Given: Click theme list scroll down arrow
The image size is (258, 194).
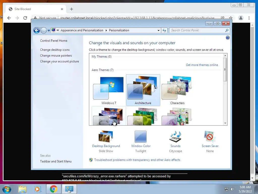Looking at the screenshot, I should (x=225, y=123).
